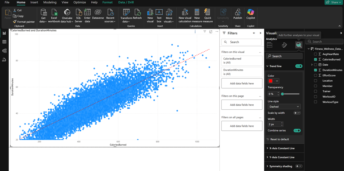This screenshot has height=171, width=344.
Task: Expand X-Axis Constant Line section
Action: click(267, 148)
